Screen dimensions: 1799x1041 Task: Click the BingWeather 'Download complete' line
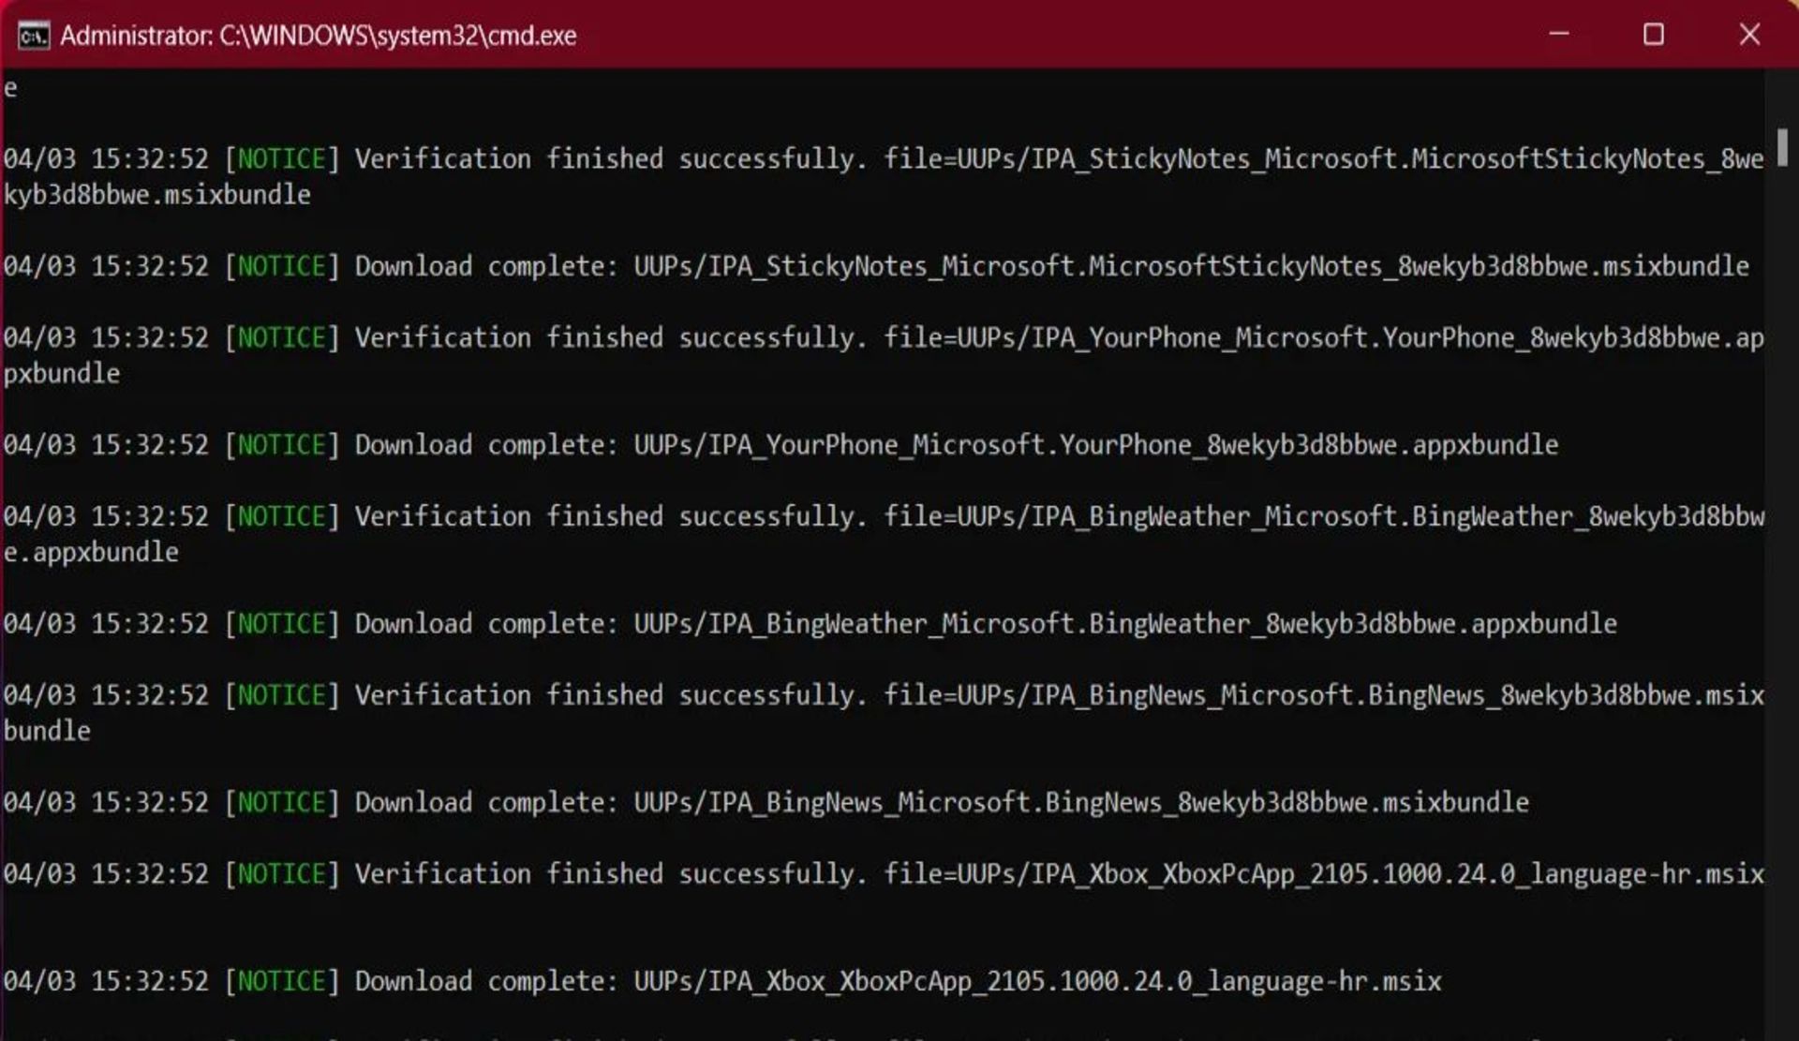pos(810,624)
